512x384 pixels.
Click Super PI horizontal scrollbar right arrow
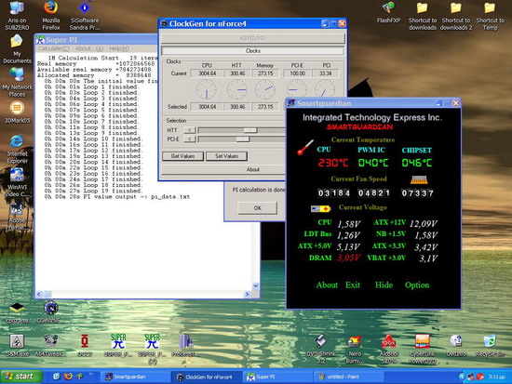pyautogui.click(x=247, y=295)
